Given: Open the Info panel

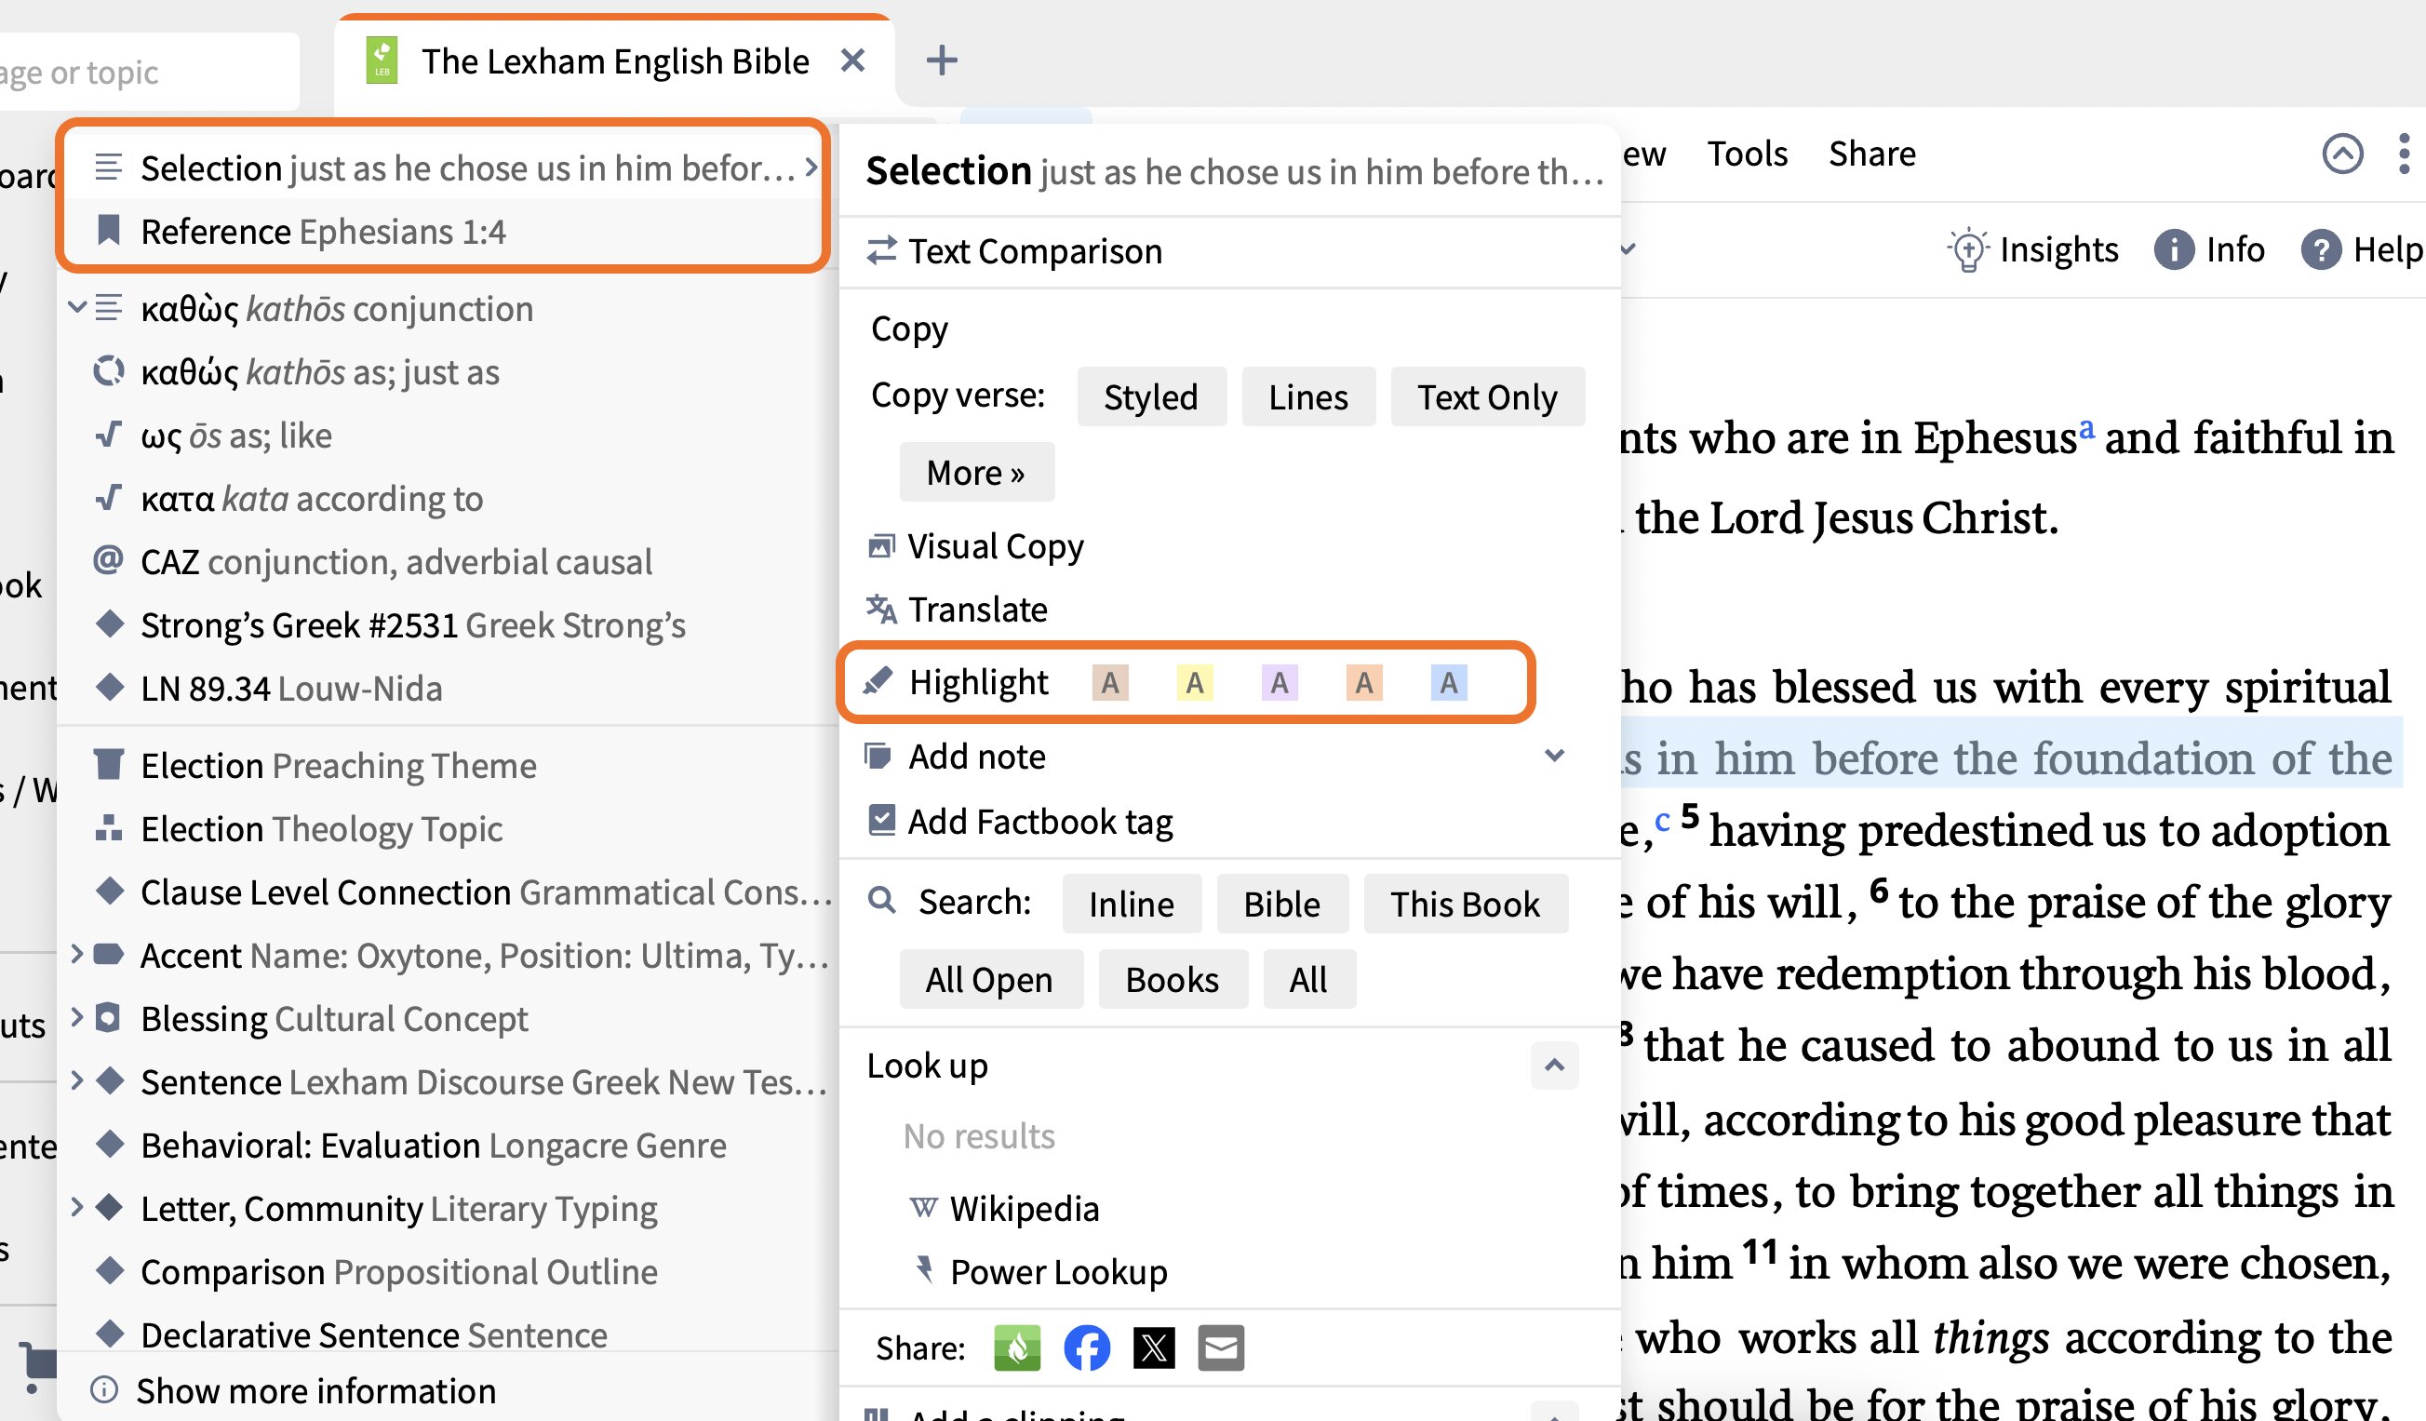Looking at the screenshot, I should pyautogui.click(x=2209, y=249).
